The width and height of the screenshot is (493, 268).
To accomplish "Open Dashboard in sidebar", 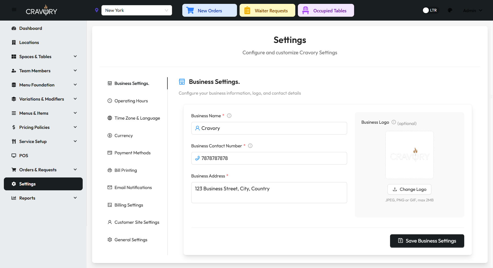I will 43,28.
